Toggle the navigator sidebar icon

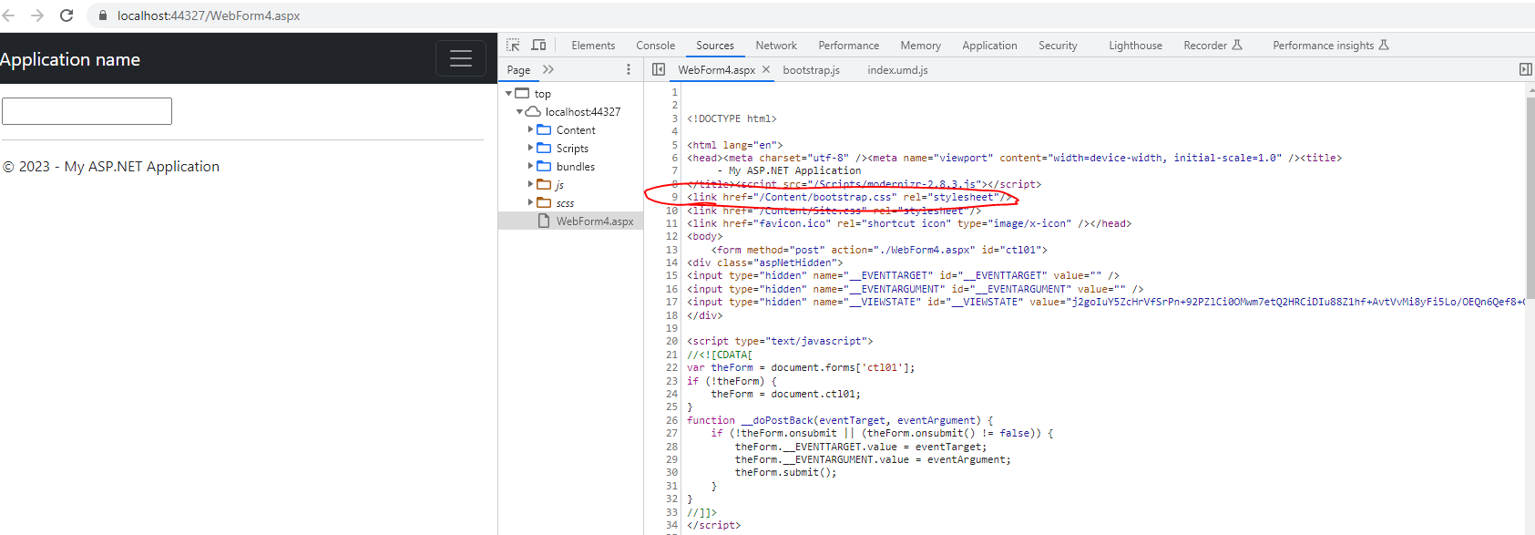pyautogui.click(x=659, y=69)
